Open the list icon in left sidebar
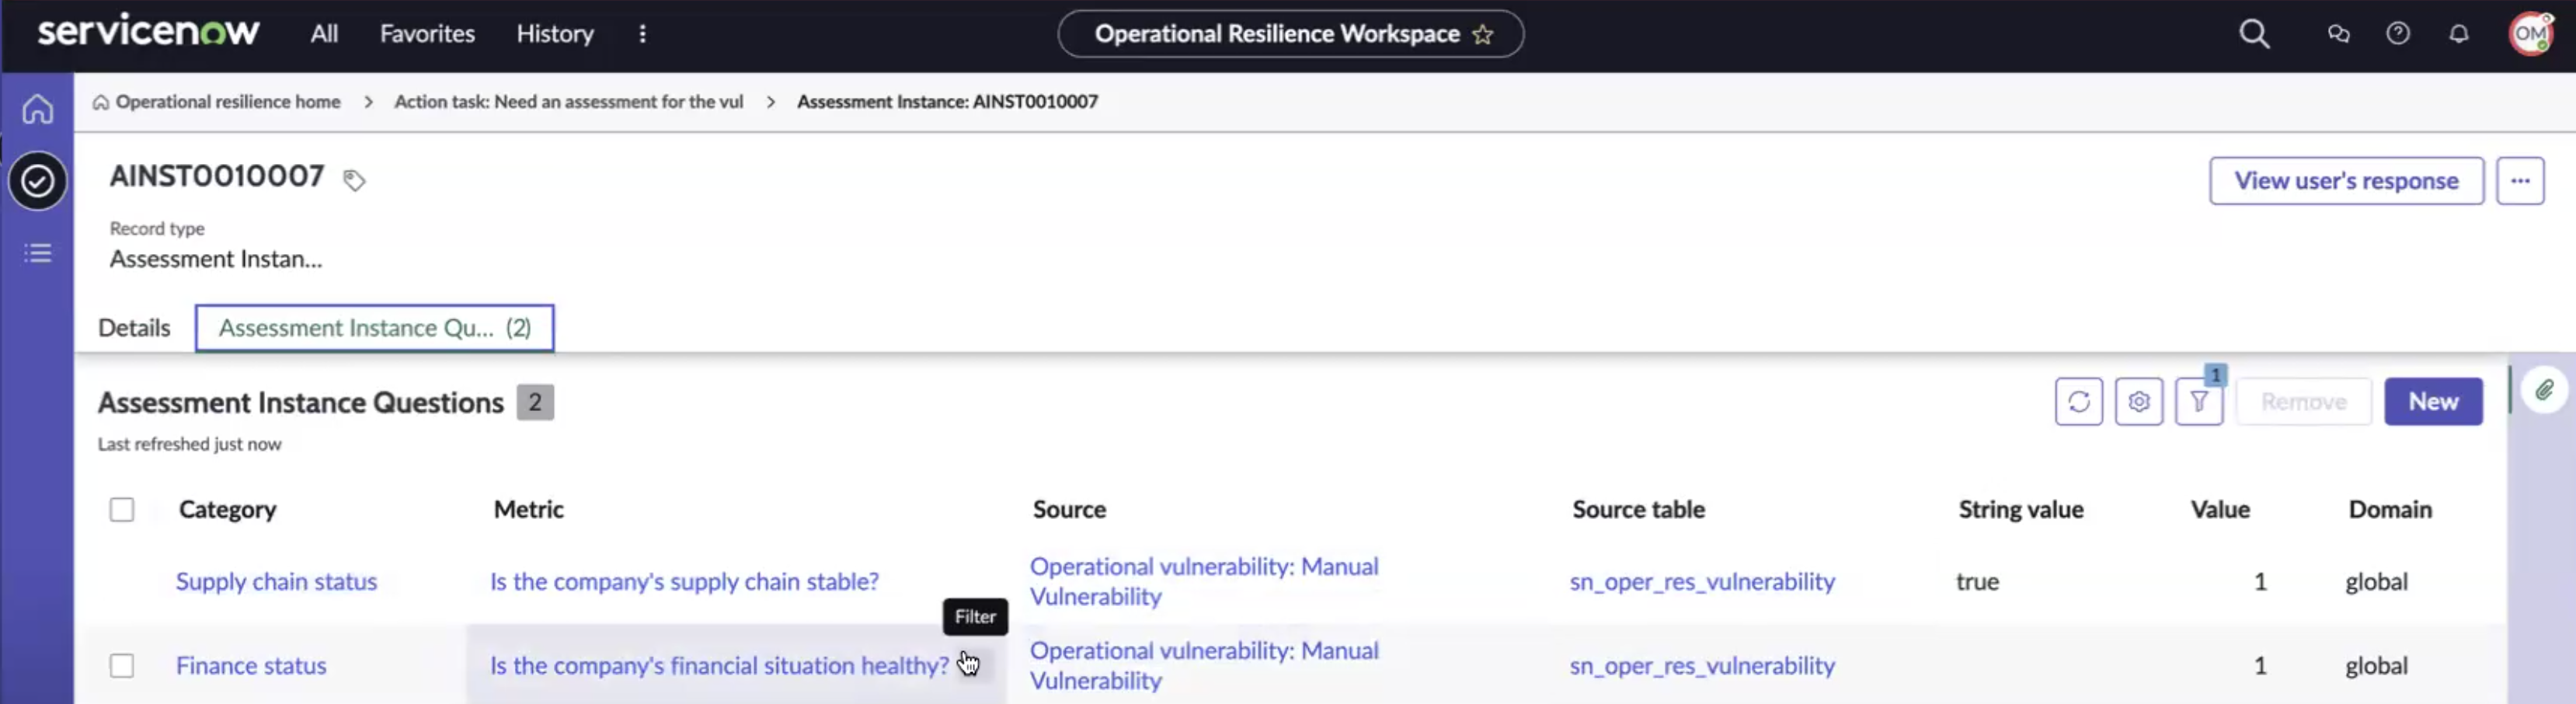2576x704 pixels. 38,253
